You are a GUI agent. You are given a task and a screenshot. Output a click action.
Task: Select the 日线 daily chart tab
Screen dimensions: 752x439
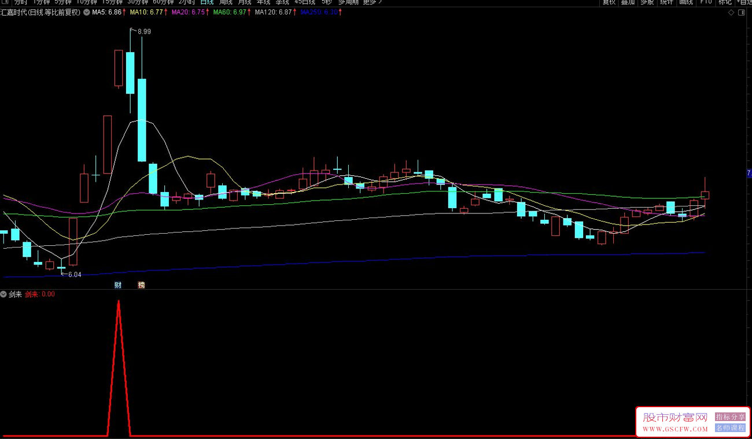pos(207,2)
